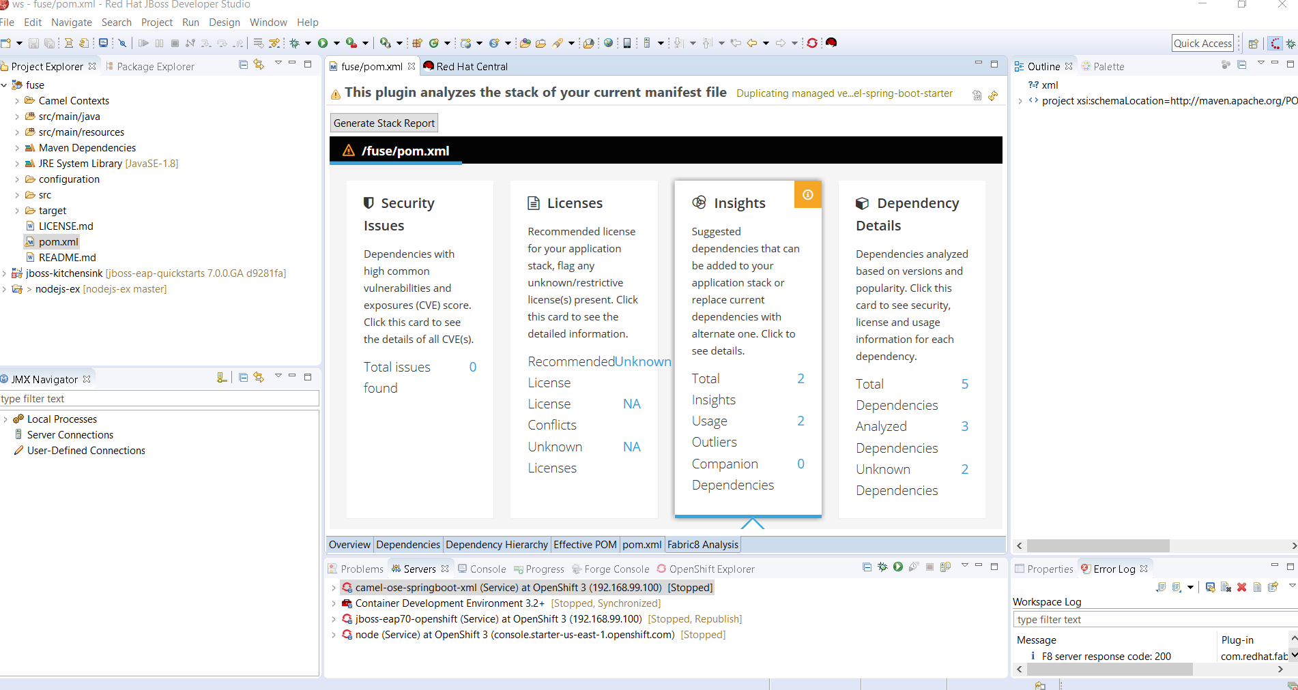Open the Navigate menu
Image resolution: width=1298 pixels, height=690 pixels.
72,22
